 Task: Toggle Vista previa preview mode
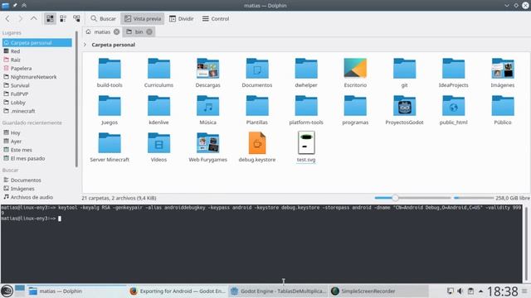(142, 19)
